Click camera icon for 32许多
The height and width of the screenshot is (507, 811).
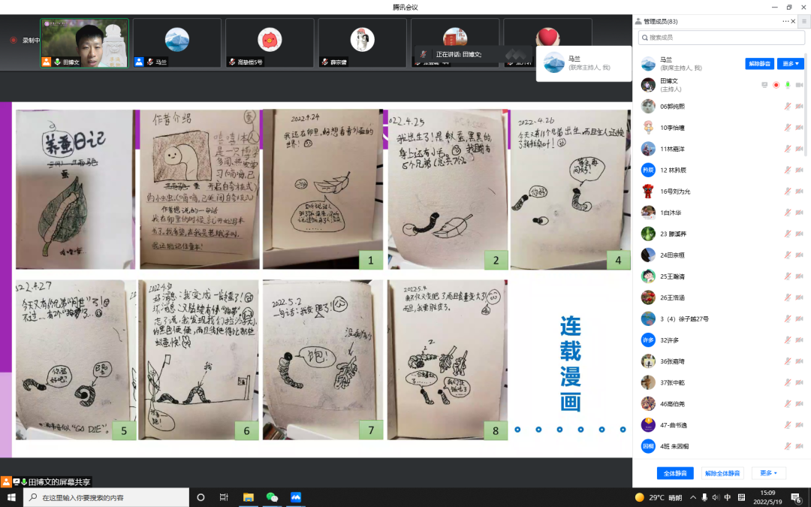(799, 340)
